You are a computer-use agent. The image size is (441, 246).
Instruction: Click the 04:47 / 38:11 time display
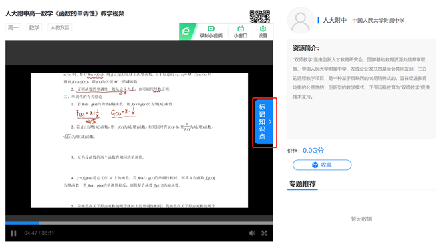click(39, 233)
